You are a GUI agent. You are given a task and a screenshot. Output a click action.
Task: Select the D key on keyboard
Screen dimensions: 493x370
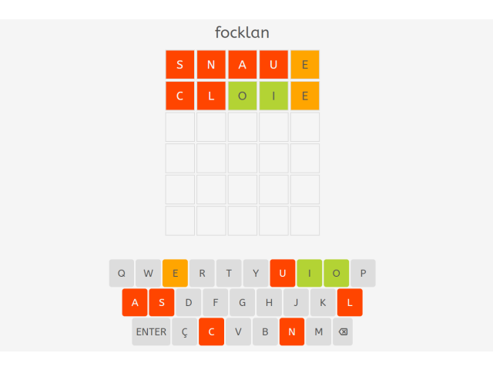[189, 302]
